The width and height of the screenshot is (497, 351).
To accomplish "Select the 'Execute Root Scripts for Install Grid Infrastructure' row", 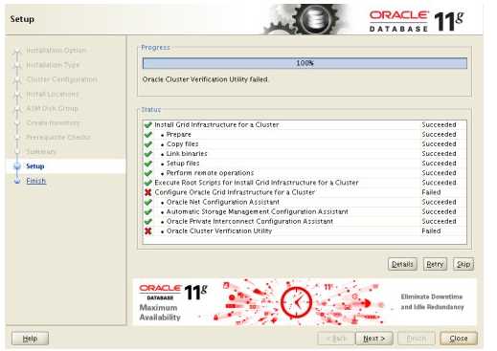I will pyautogui.click(x=305, y=183).
